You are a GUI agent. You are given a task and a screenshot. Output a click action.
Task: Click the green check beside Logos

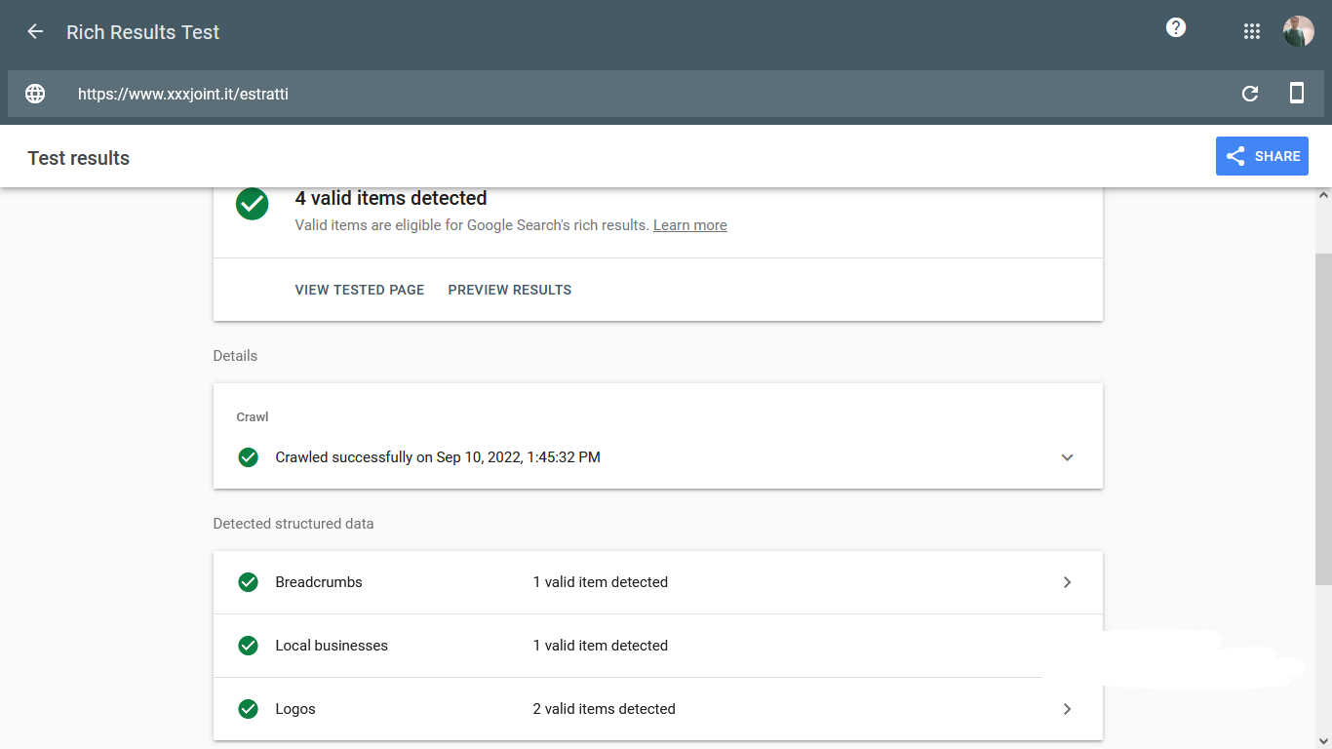click(x=249, y=709)
